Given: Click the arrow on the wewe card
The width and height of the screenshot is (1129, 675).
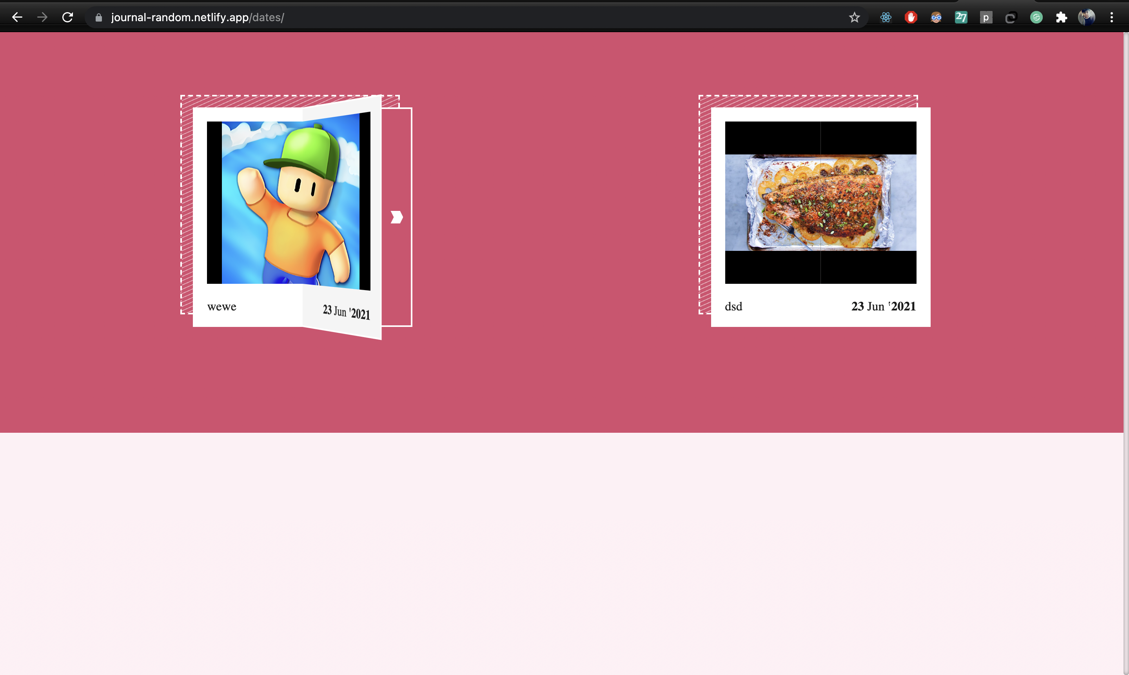Looking at the screenshot, I should (397, 217).
